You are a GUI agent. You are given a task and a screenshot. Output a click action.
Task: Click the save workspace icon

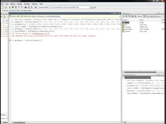[x=132, y=16]
